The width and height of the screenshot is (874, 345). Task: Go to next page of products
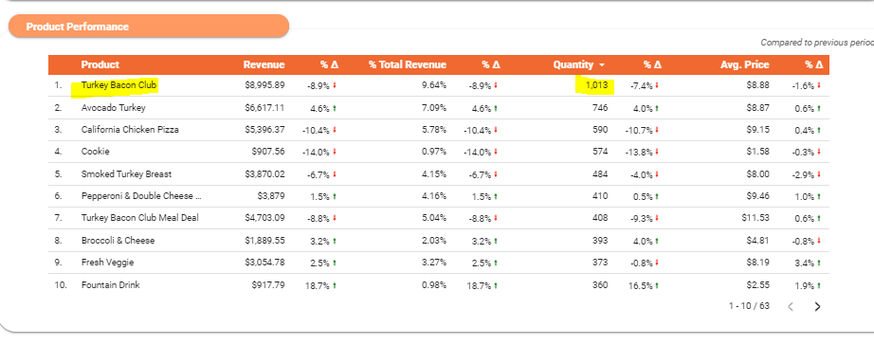(817, 306)
